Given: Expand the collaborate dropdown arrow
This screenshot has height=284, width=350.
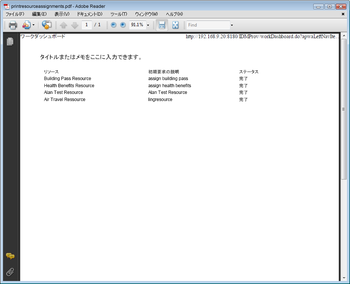Looking at the screenshot, I should tap(33, 25).
